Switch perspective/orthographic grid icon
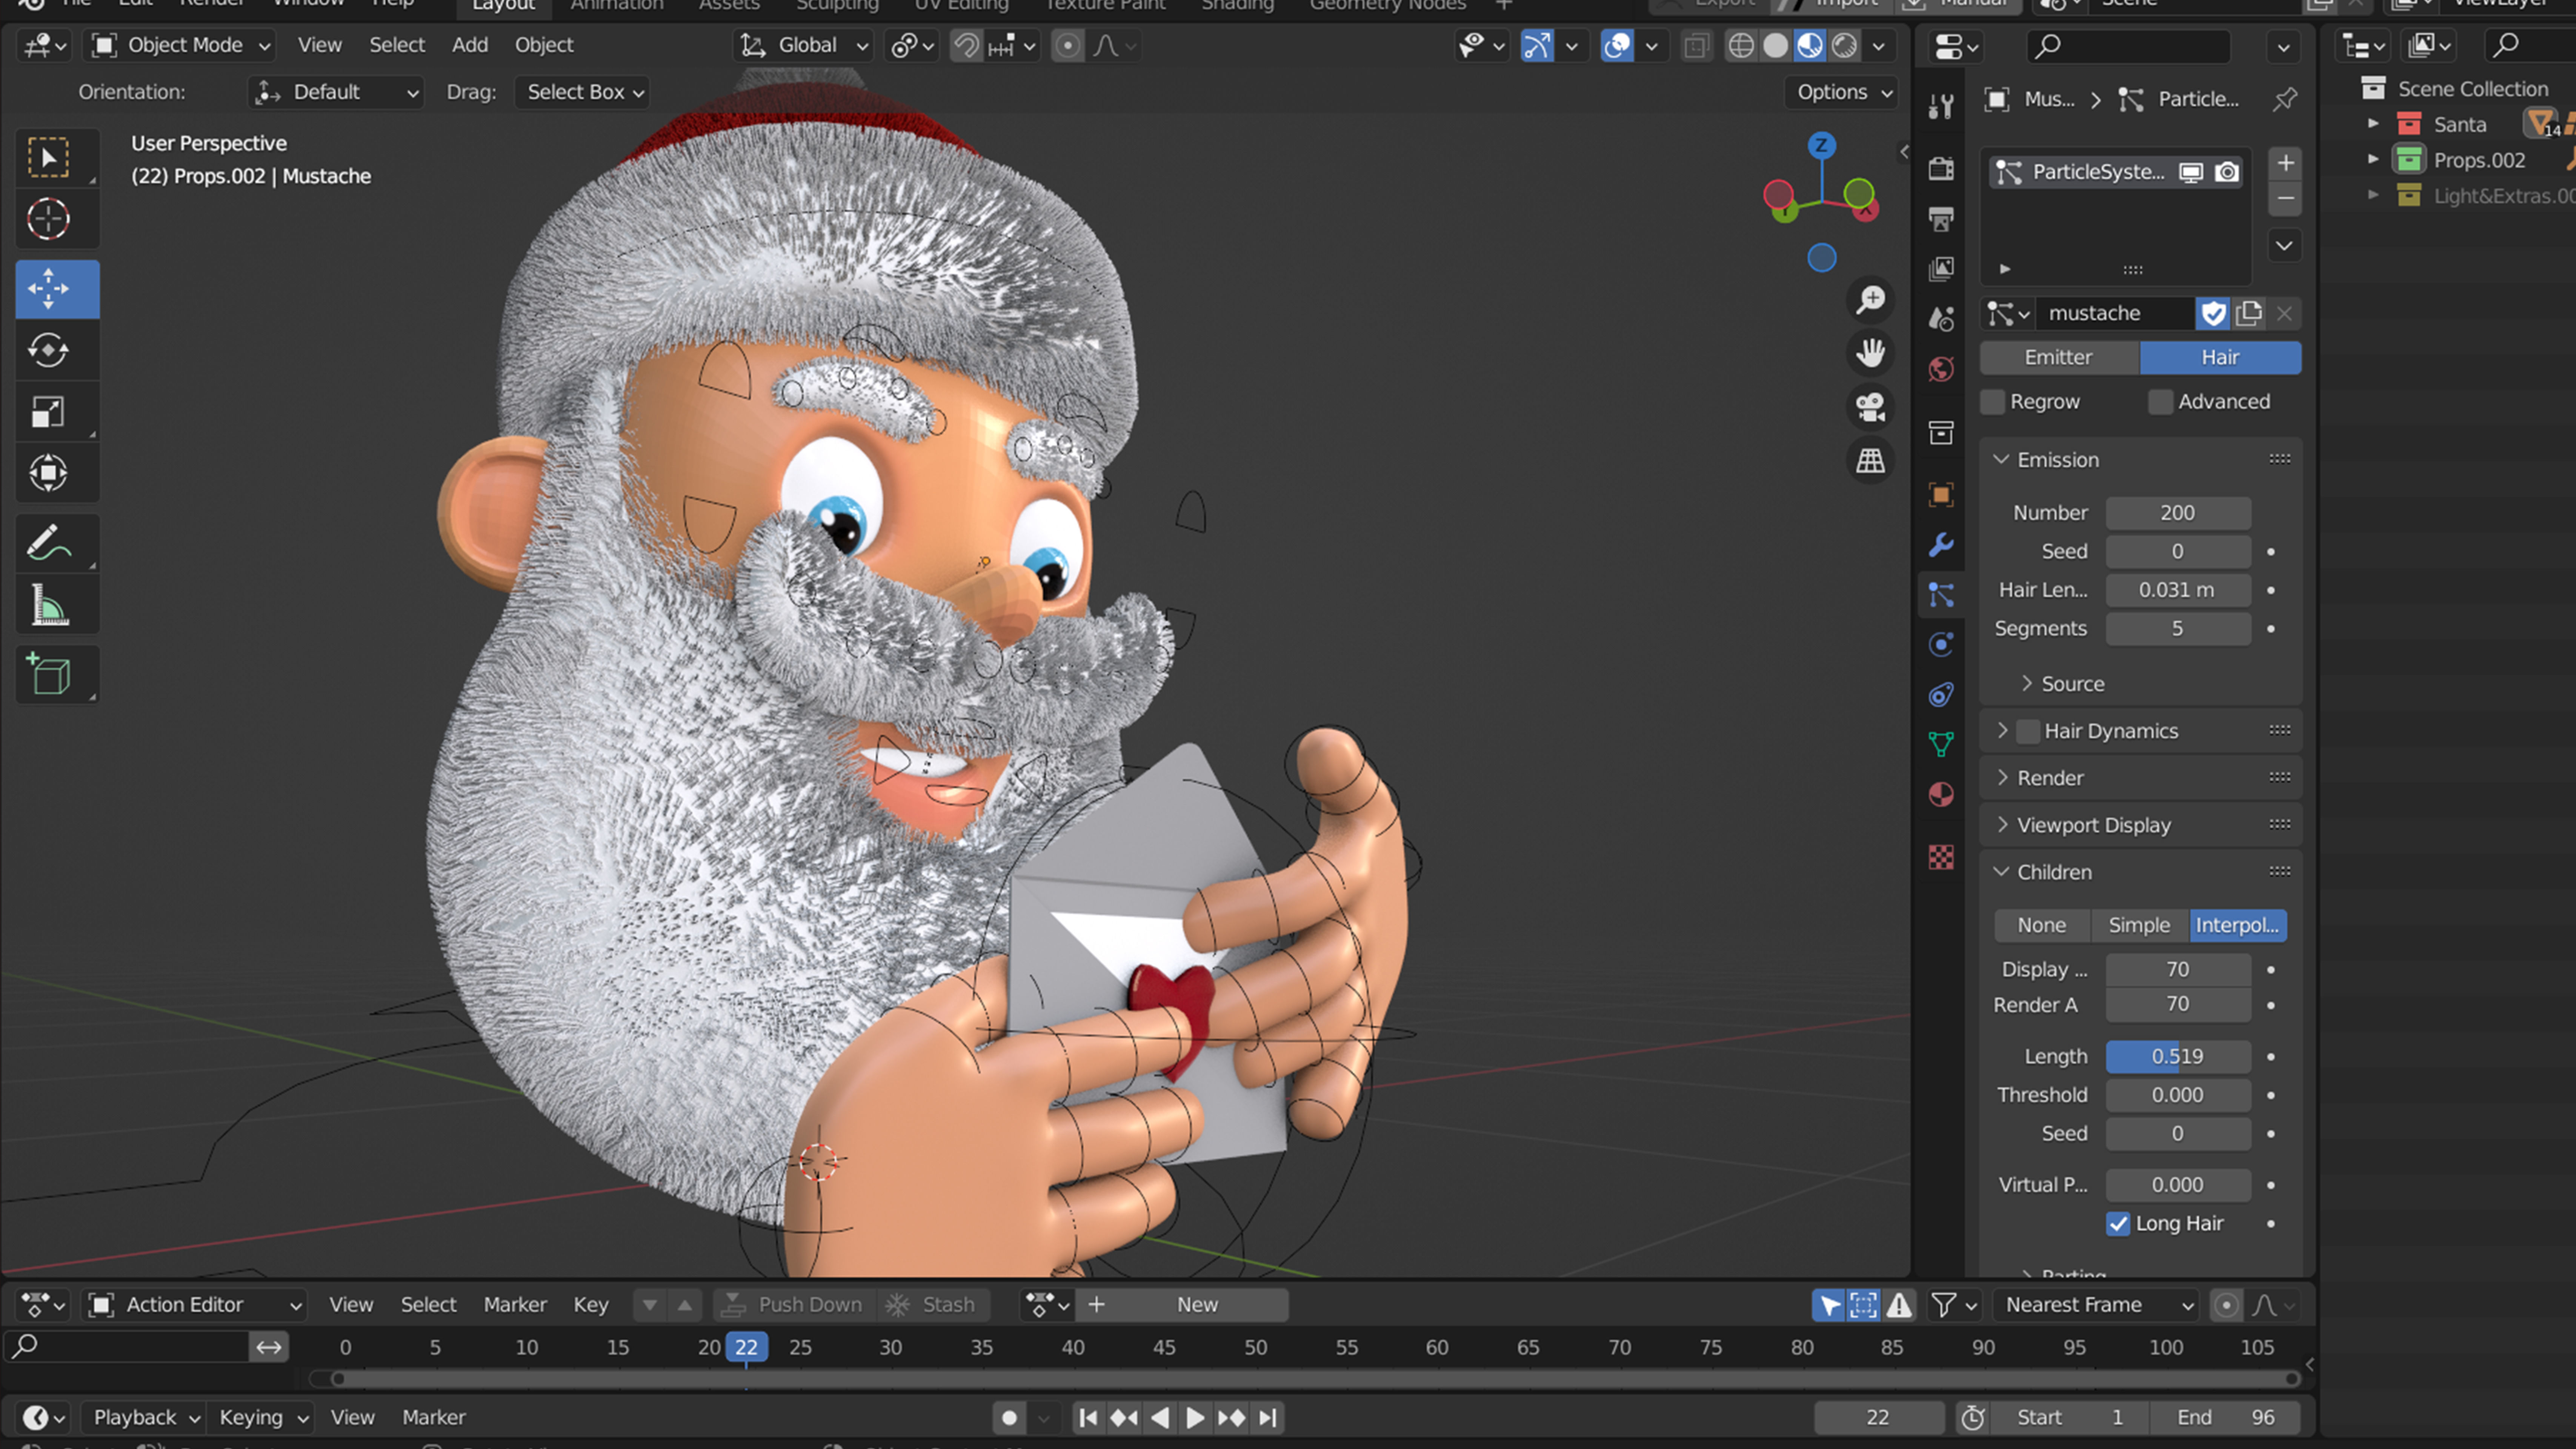This screenshot has height=1449, width=2576. click(1870, 461)
